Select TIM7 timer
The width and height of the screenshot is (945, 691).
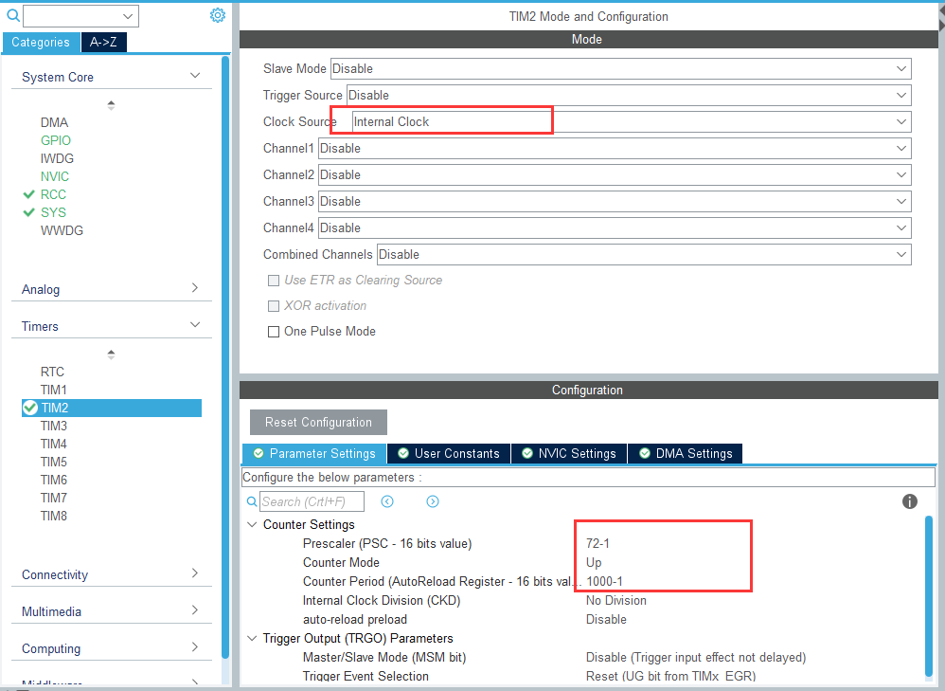point(54,499)
